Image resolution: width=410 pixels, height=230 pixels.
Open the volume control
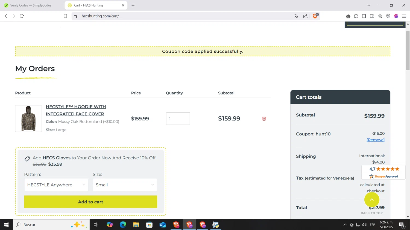(x=364, y=225)
